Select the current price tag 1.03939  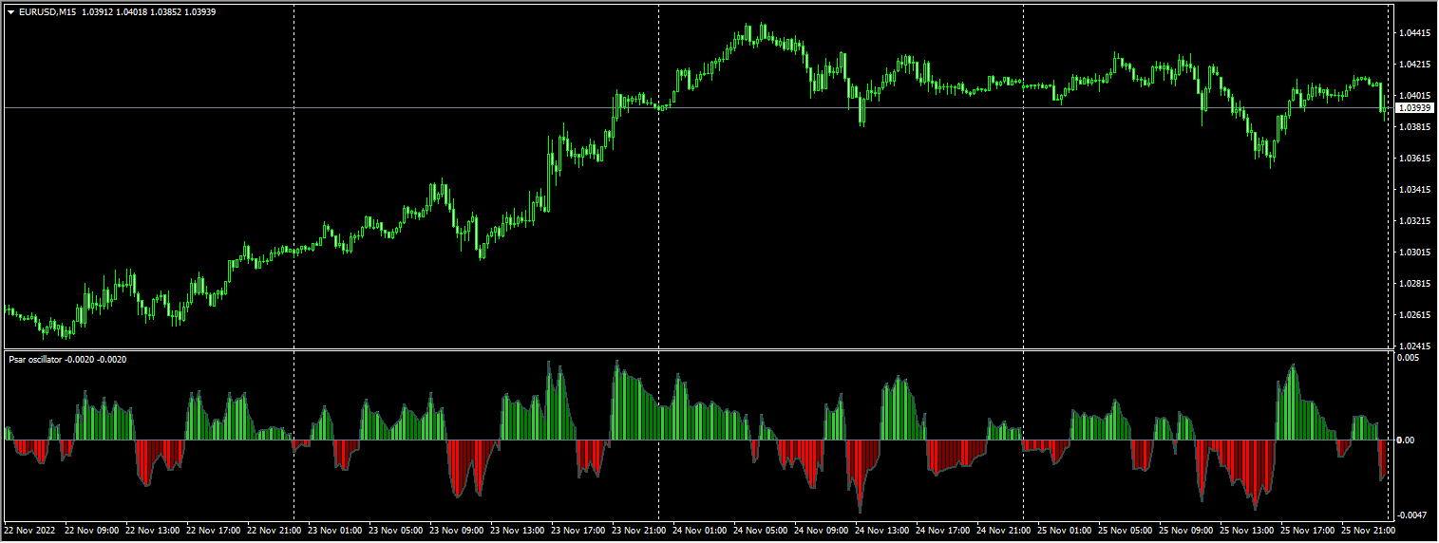[1414, 108]
